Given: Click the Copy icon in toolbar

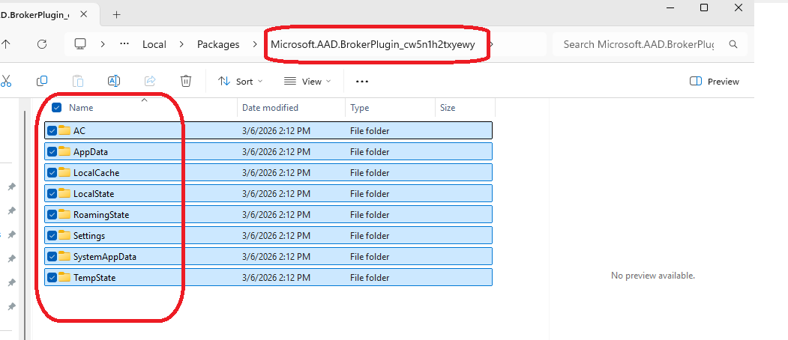Looking at the screenshot, I should click(42, 81).
